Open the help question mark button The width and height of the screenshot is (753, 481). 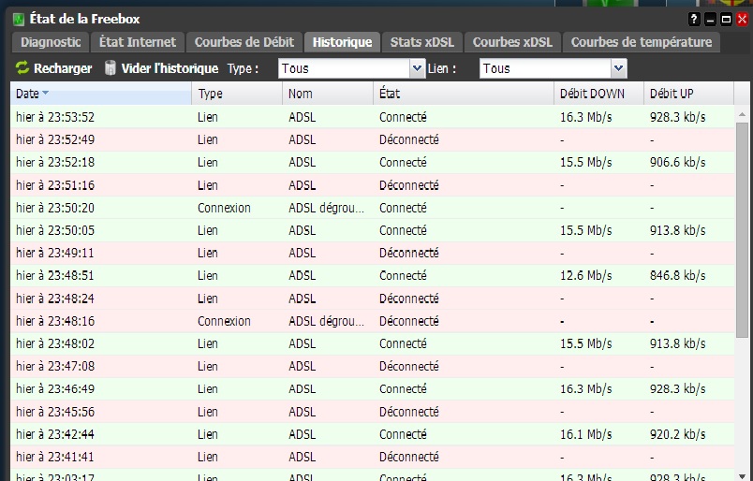coord(694,20)
